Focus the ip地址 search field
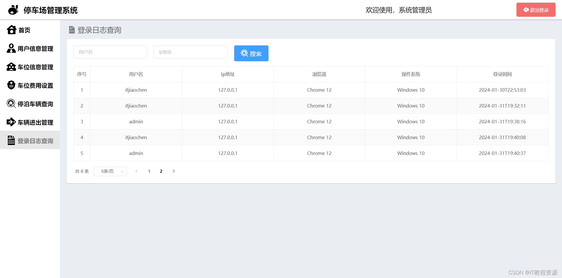This screenshot has height=278, width=562. 190,52
